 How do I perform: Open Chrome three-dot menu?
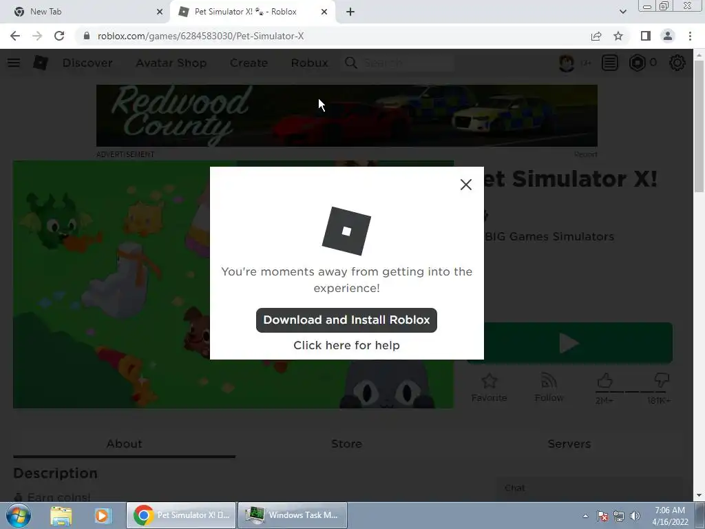coord(690,36)
